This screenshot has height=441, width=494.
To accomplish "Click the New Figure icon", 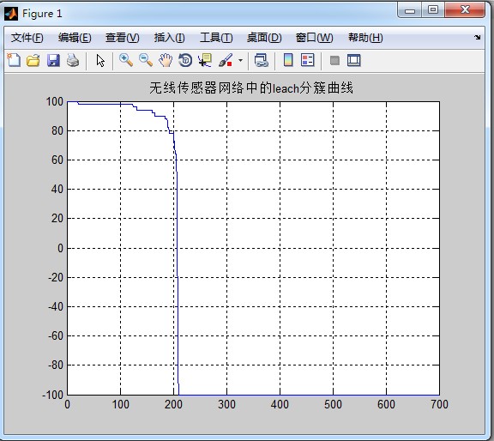I will click(14, 60).
